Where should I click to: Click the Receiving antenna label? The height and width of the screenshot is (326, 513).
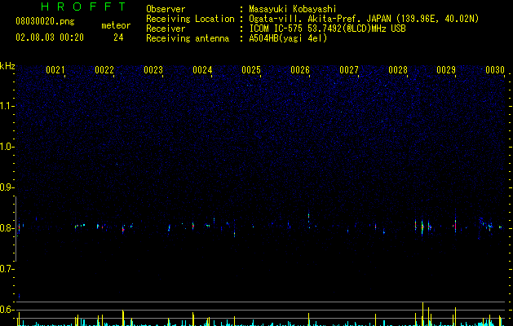pyautogui.click(x=188, y=38)
